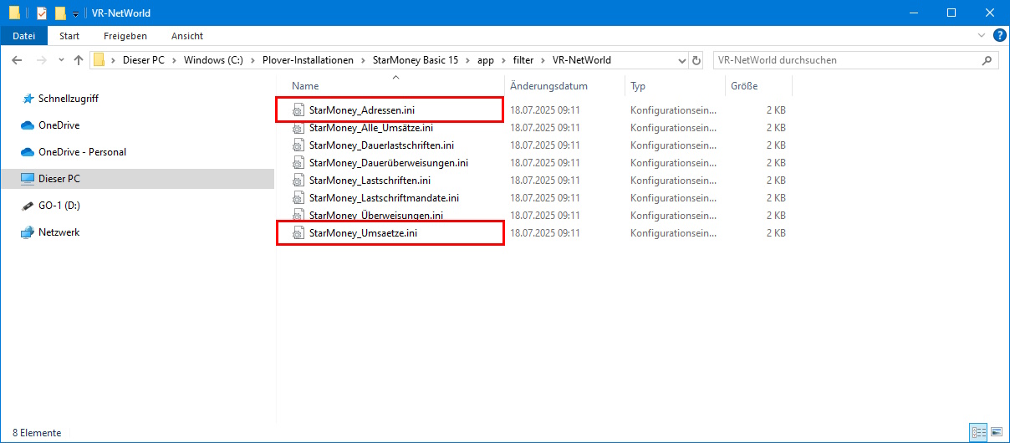Expand the chevron after Windows (C:) breadcrumb
The image size is (1010, 443).
[x=253, y=60]
